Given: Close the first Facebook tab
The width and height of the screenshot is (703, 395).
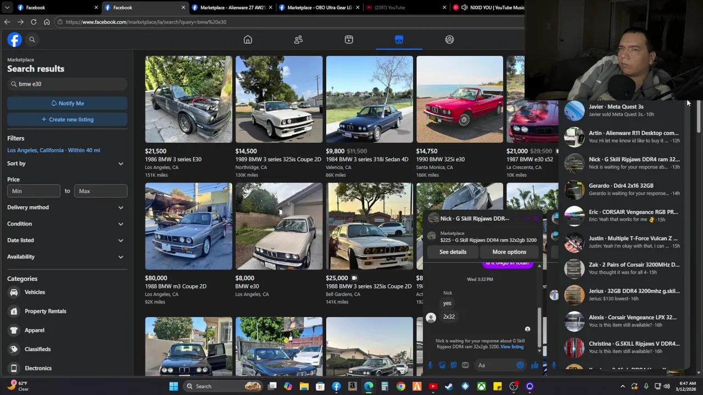Looking at the screenshot, I should pyautogui.click(x=96, y=8).
